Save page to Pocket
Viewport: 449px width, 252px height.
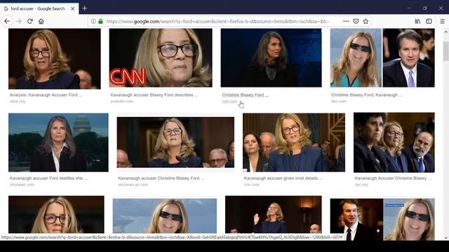(356, 21)
